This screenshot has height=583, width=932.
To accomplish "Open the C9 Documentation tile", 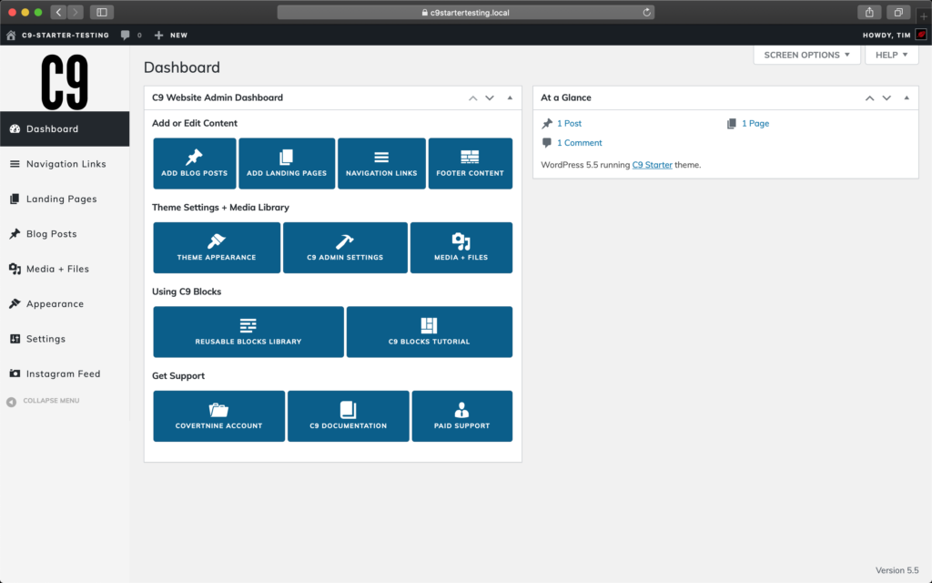I will point(349,415).
